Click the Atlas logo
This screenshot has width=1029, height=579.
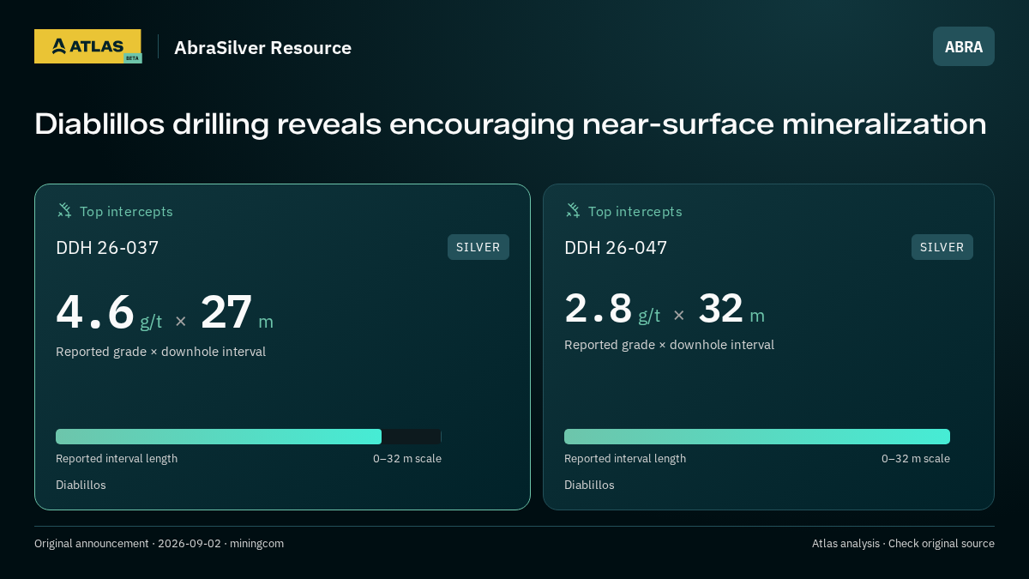point(88,46)
